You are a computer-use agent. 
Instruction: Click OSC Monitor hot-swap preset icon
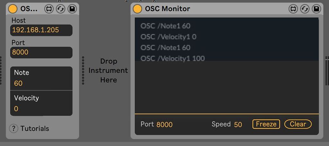[305, 9]
